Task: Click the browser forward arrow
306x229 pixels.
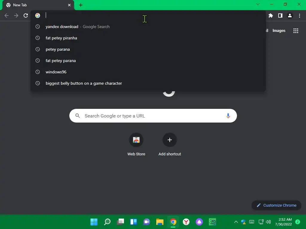Action: (x=16, y=16)
